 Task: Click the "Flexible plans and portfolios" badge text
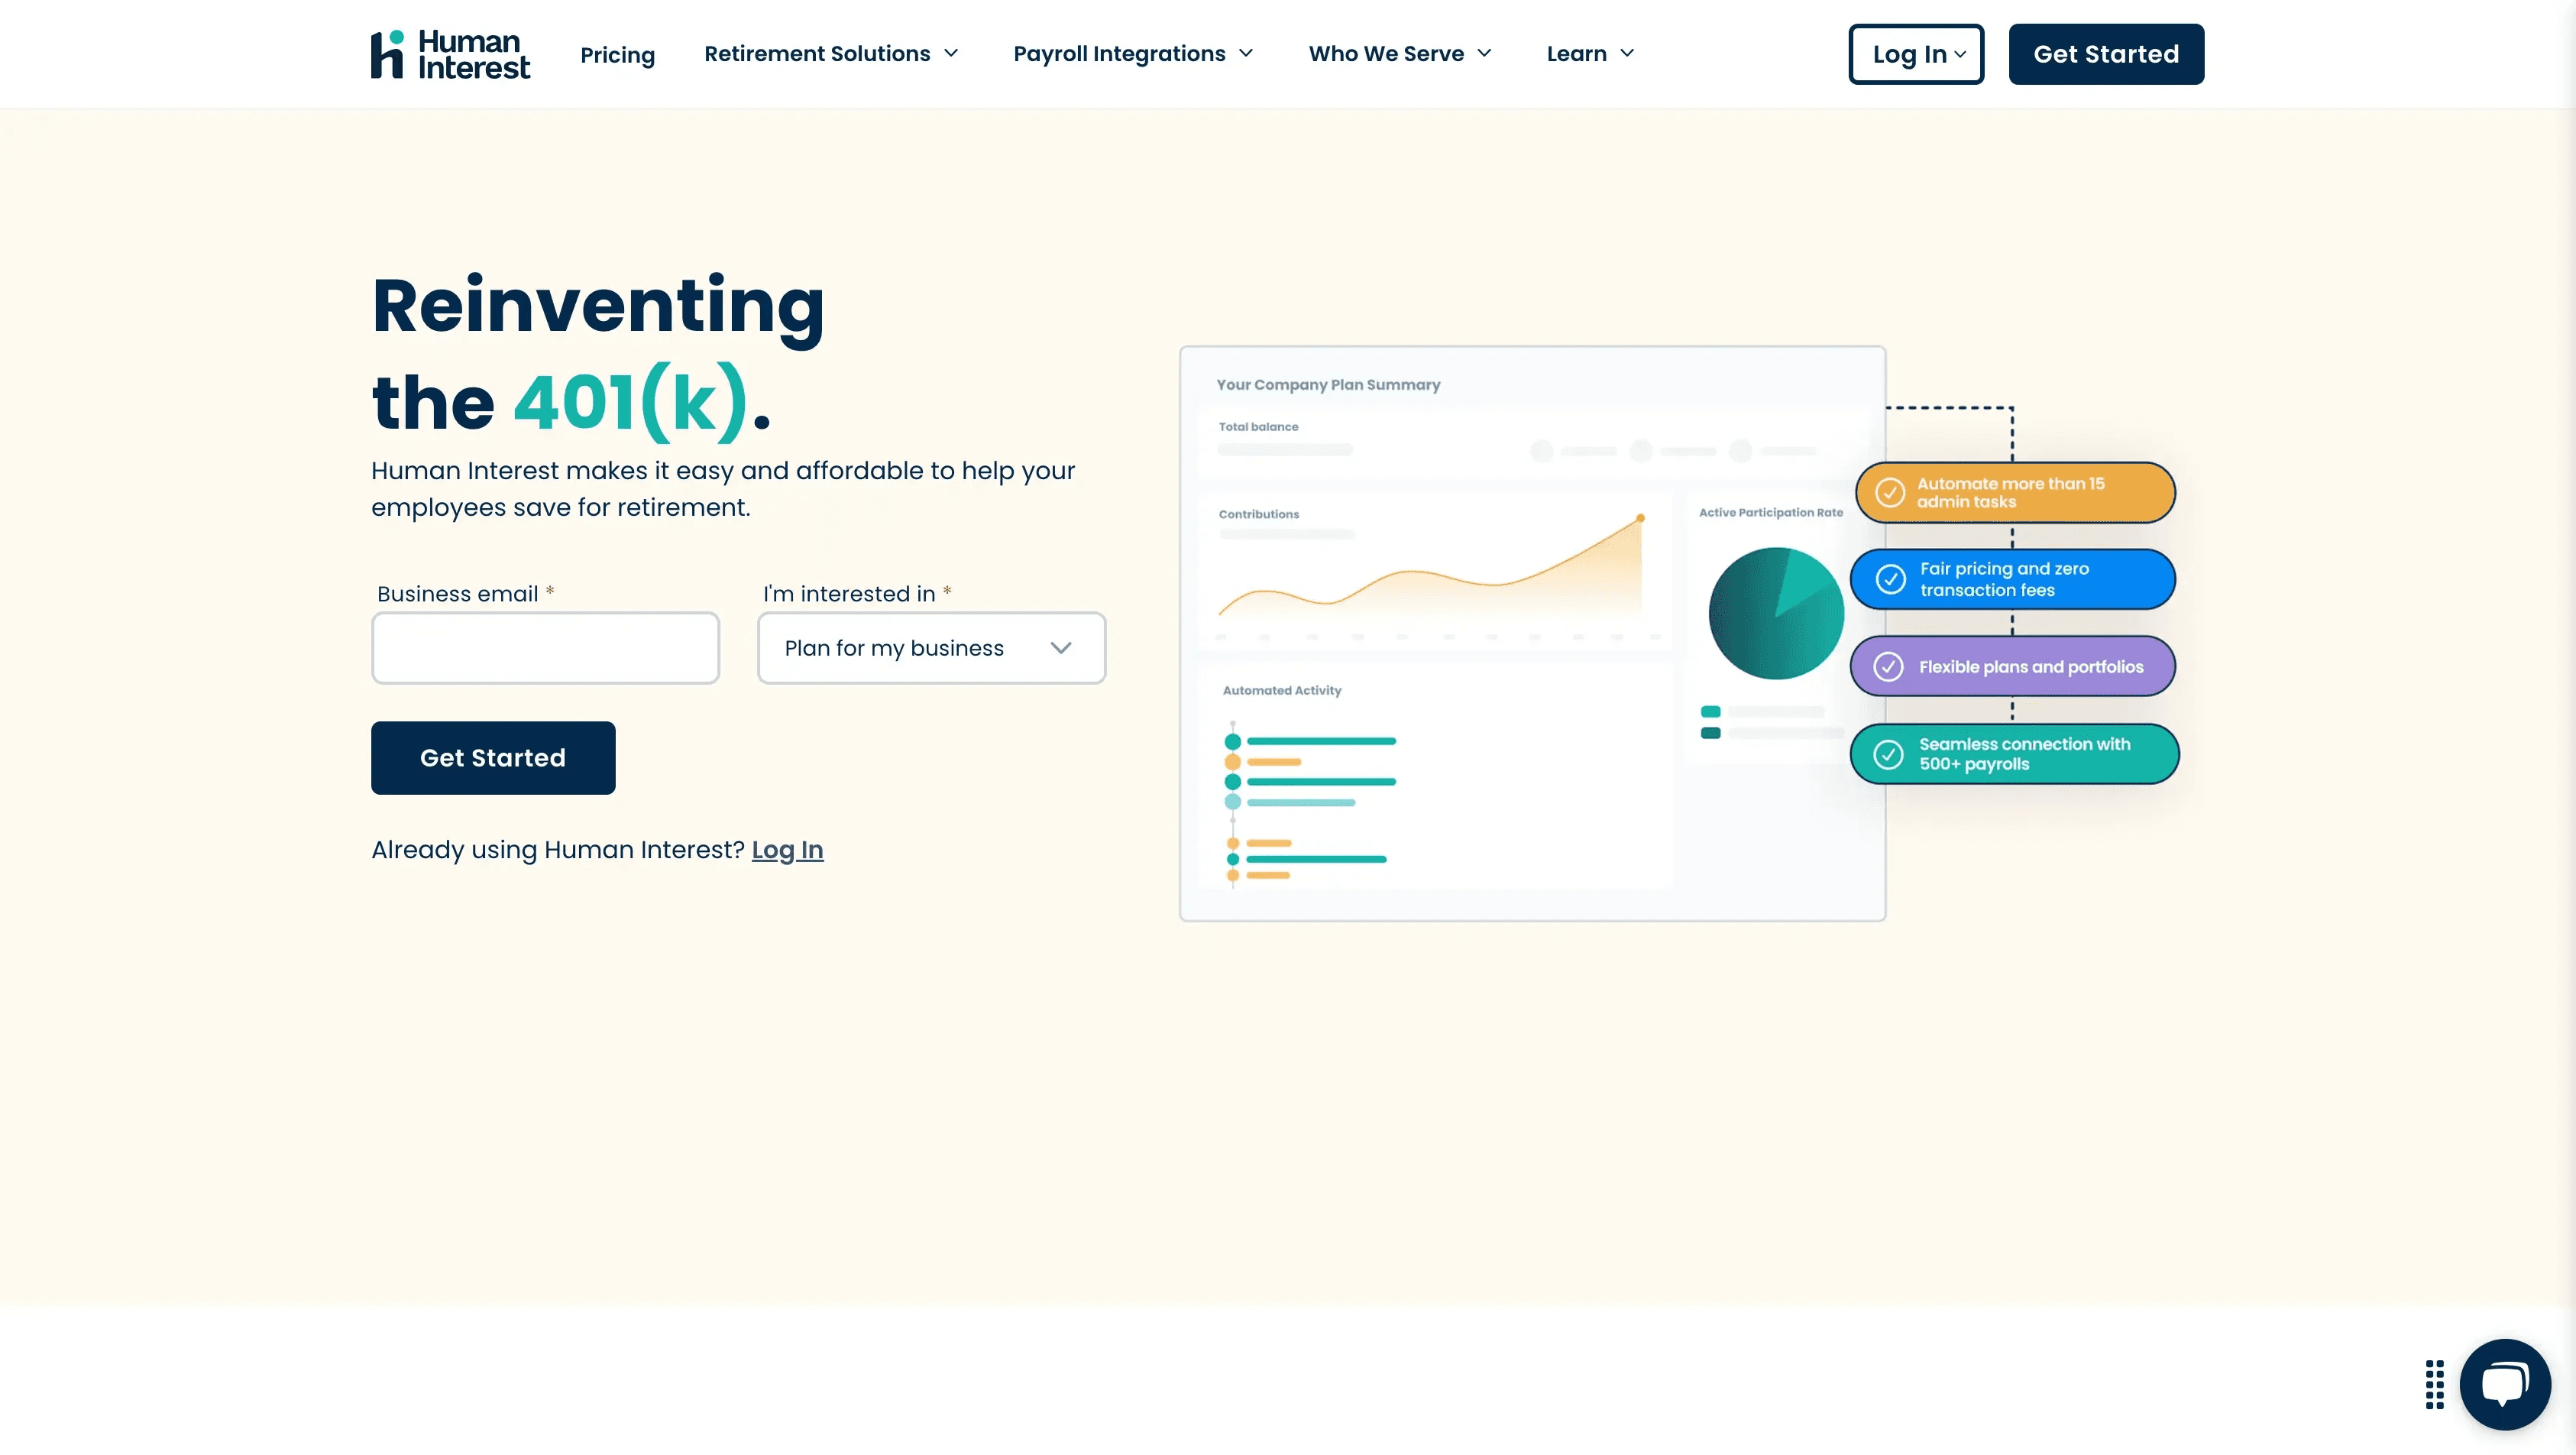pyautogui.click(x=2031, y=667)
